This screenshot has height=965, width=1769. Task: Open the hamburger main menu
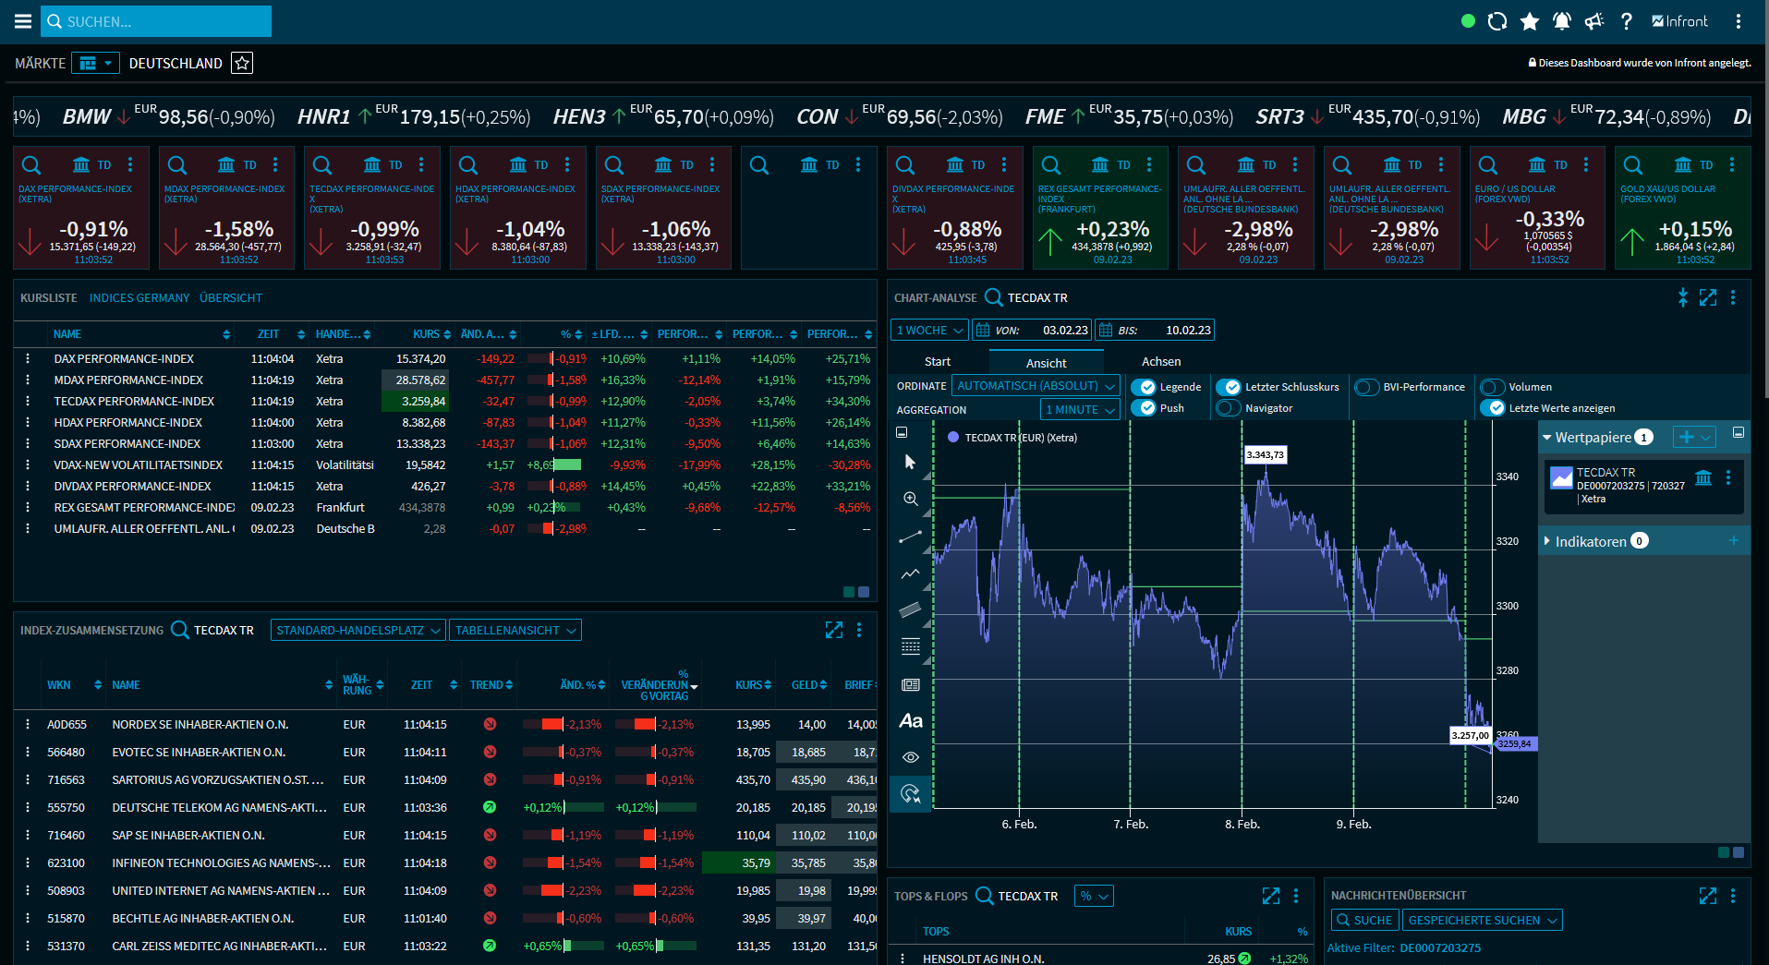23,21
